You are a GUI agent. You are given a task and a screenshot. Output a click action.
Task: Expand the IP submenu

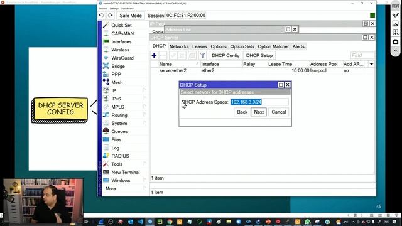[114, 90]
